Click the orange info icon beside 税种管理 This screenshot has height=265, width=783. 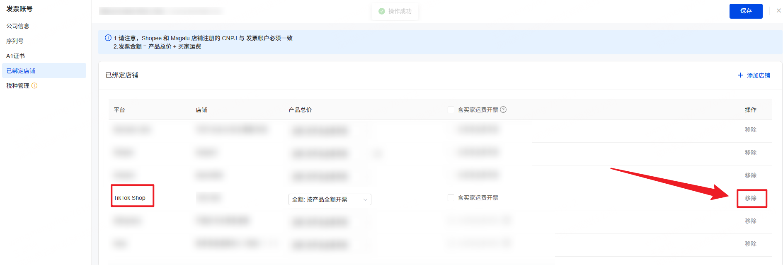34,86
